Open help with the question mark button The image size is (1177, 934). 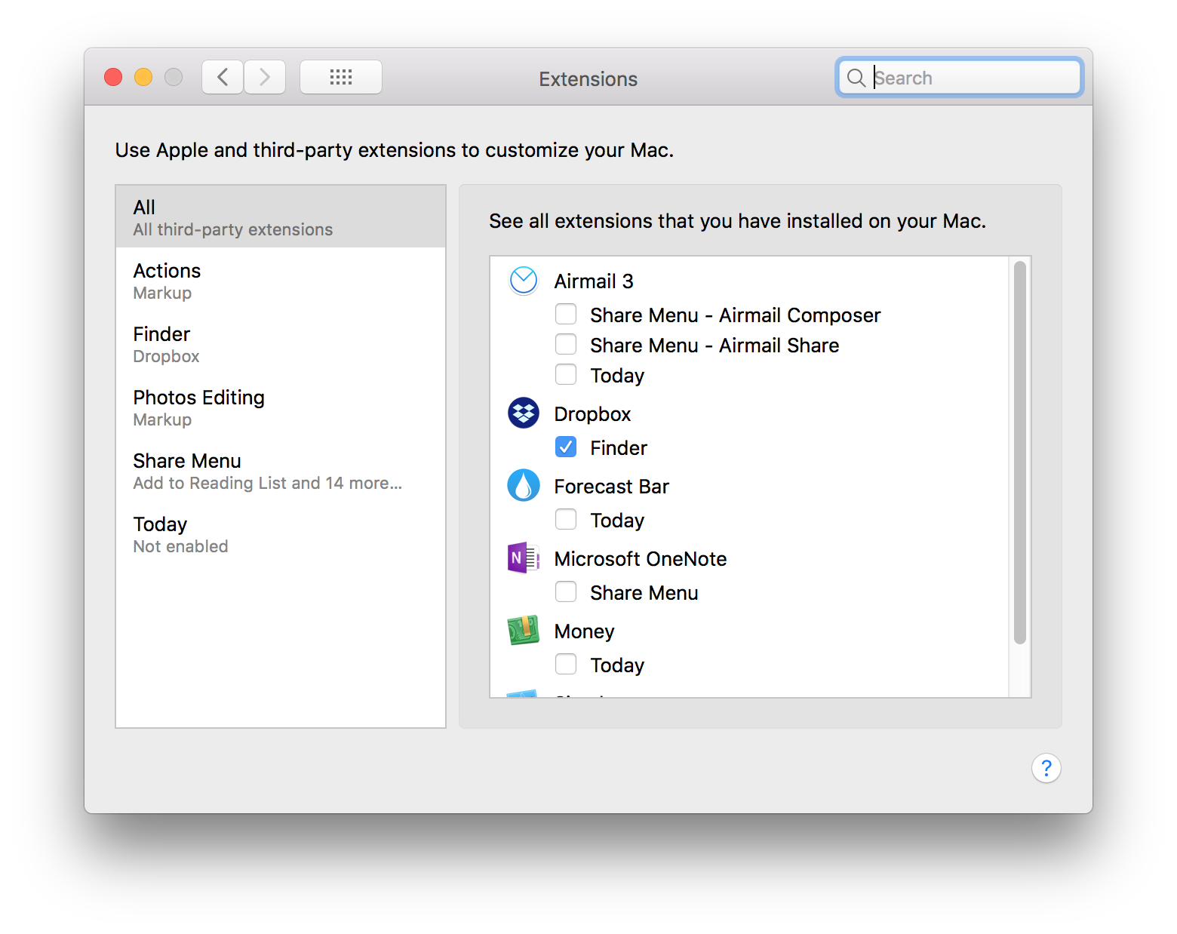(1046, 768)
